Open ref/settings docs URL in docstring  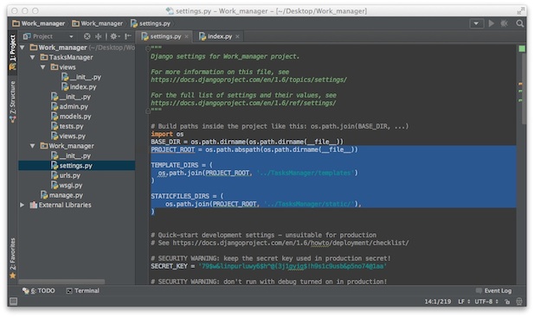click(243, 104)
